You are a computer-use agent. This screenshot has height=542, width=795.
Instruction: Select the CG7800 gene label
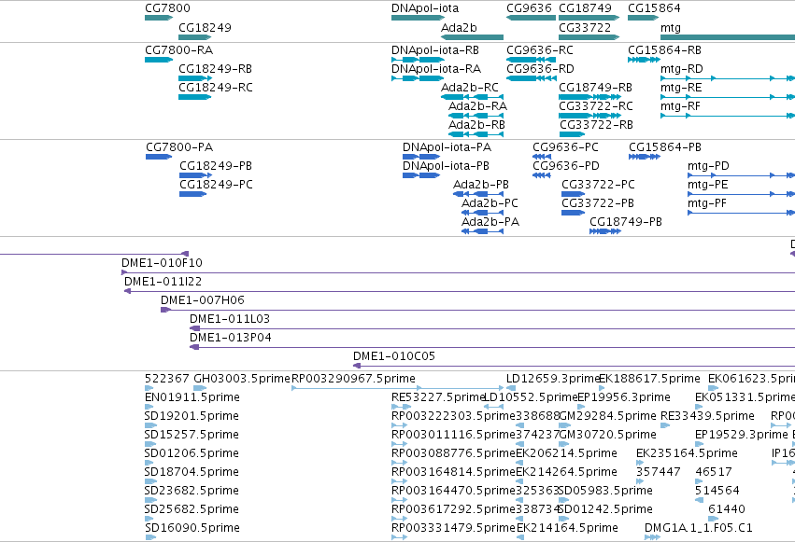coord(167,8)
